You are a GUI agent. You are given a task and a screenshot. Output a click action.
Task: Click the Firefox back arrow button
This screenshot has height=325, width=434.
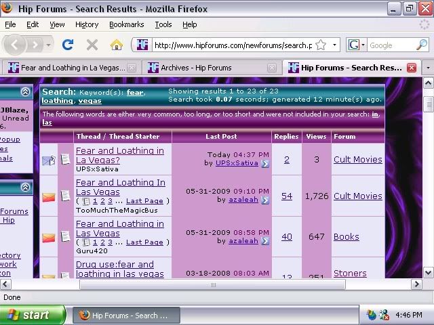click(15, 45)
